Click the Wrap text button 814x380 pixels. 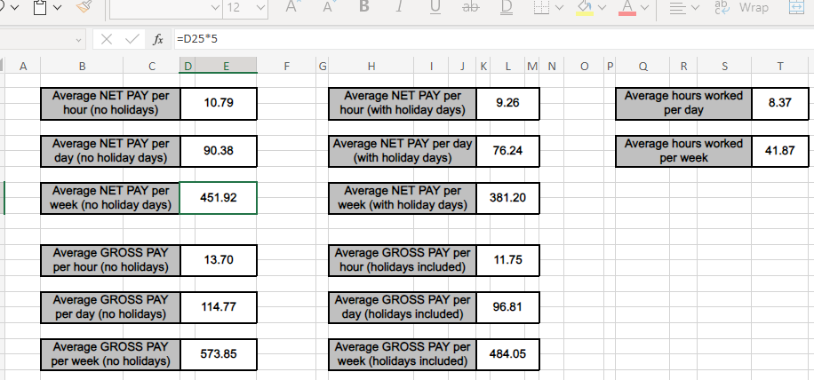pyautogui.click(x=745, y=8)
